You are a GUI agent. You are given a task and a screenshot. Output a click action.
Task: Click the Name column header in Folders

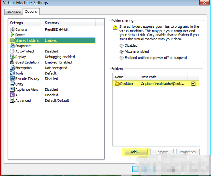click(x=126, y=77)
